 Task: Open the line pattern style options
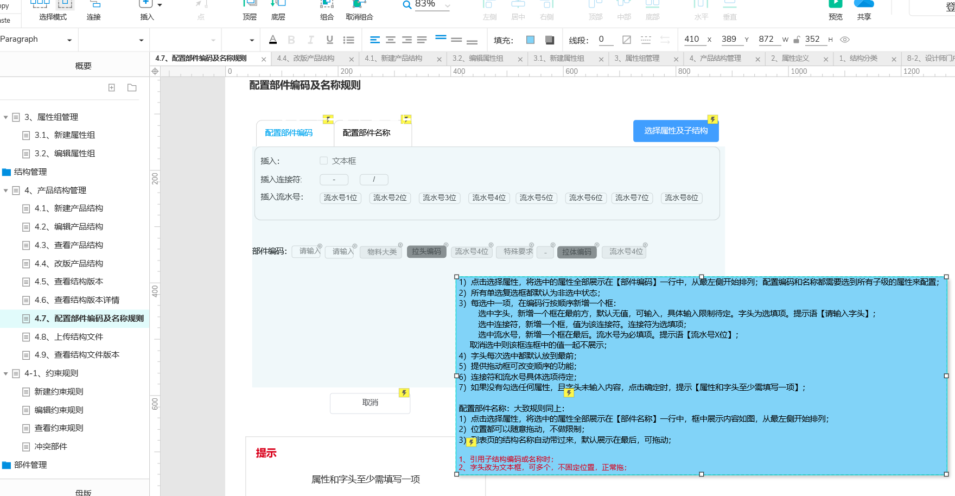click(646, 40)
